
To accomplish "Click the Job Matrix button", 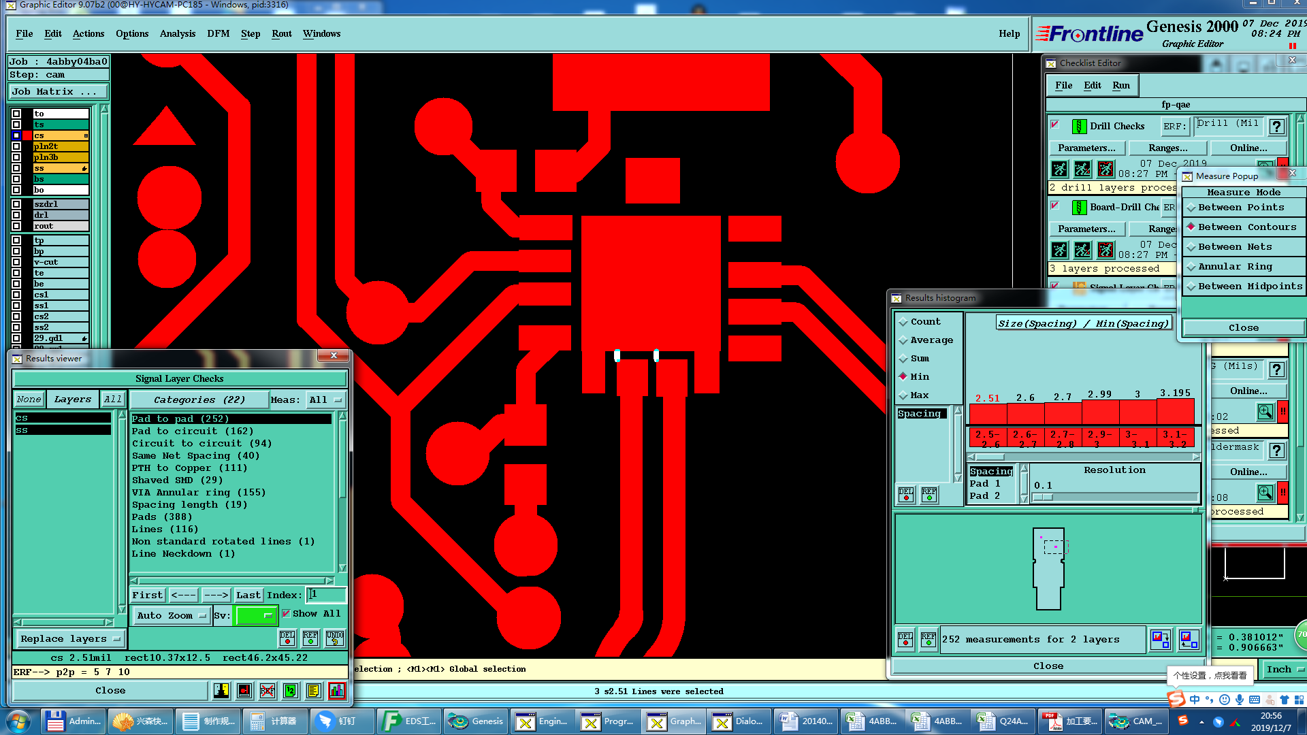I will (57, 92).
